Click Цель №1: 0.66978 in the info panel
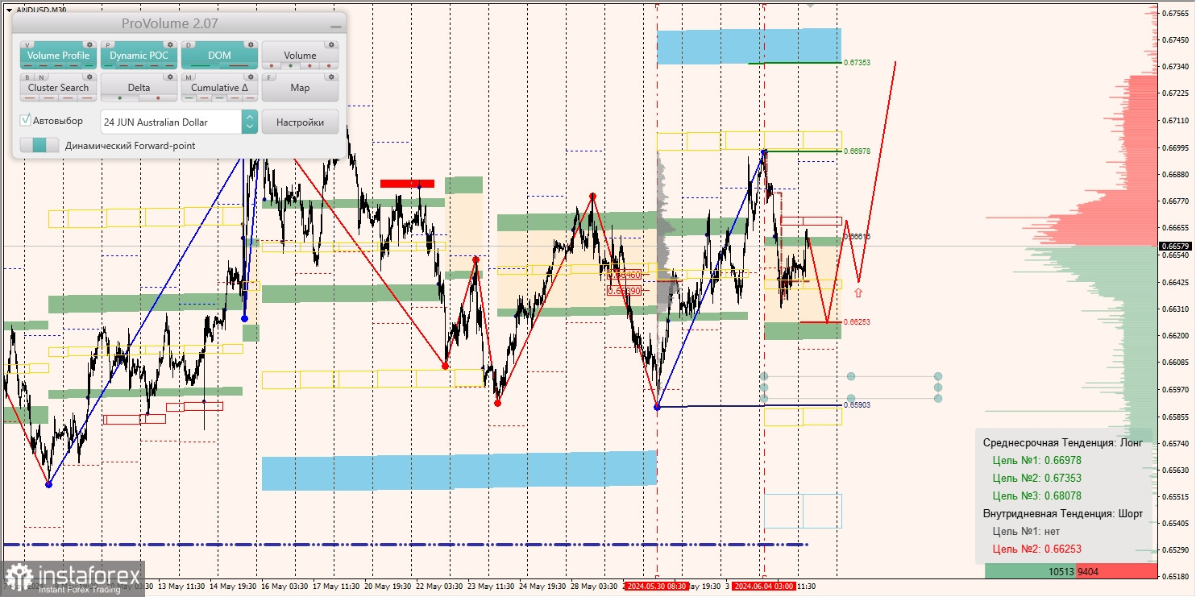 pos(1036,460)
